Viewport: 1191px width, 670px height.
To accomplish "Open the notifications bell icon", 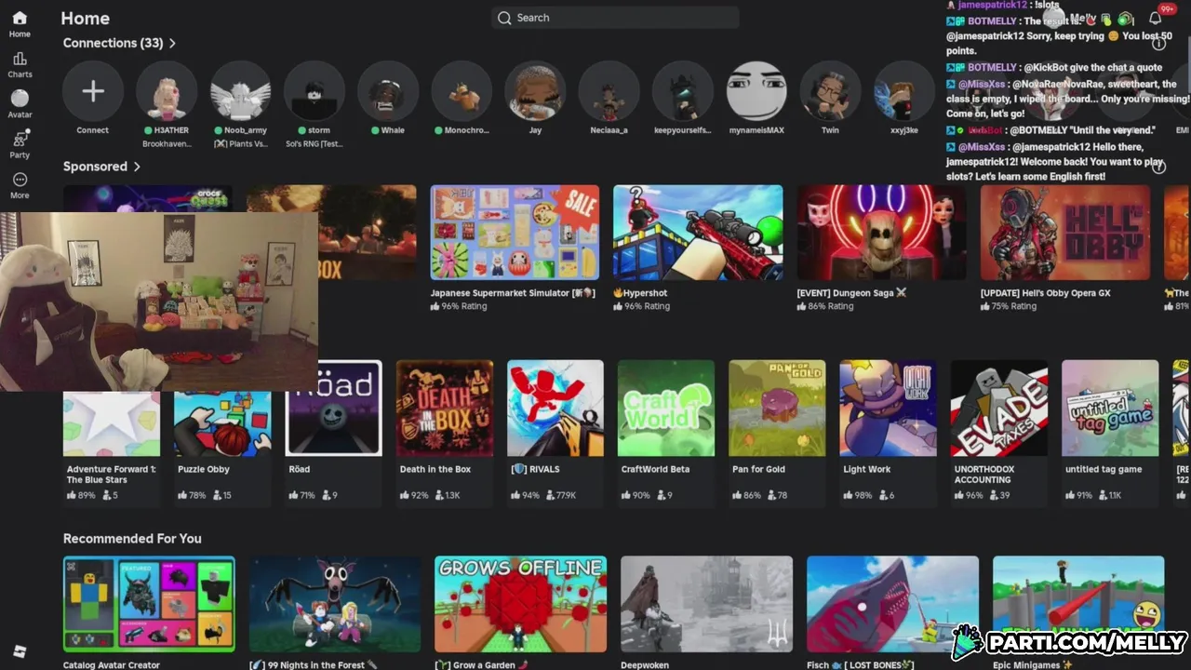I will [1155, 18].
